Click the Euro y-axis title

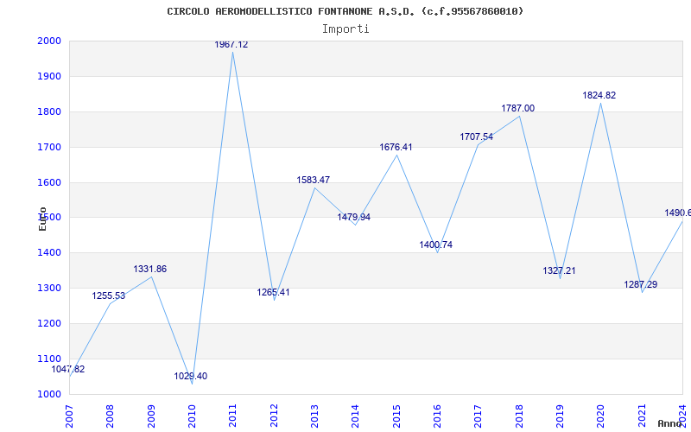42,219
